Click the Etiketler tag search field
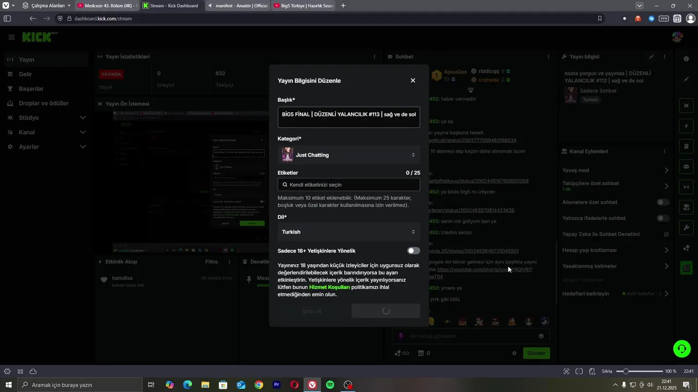The height and width of the screenshot is (392, 698). pyautogui.click(x=348, y=185)
